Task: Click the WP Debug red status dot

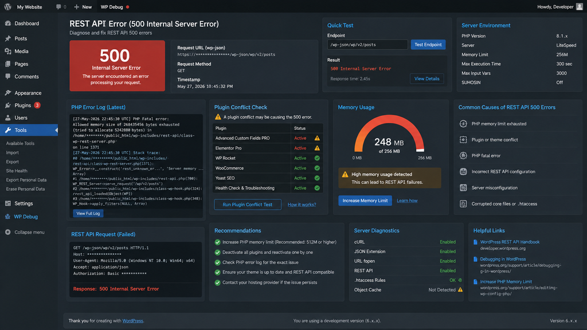Action: [x=128, y=7]
